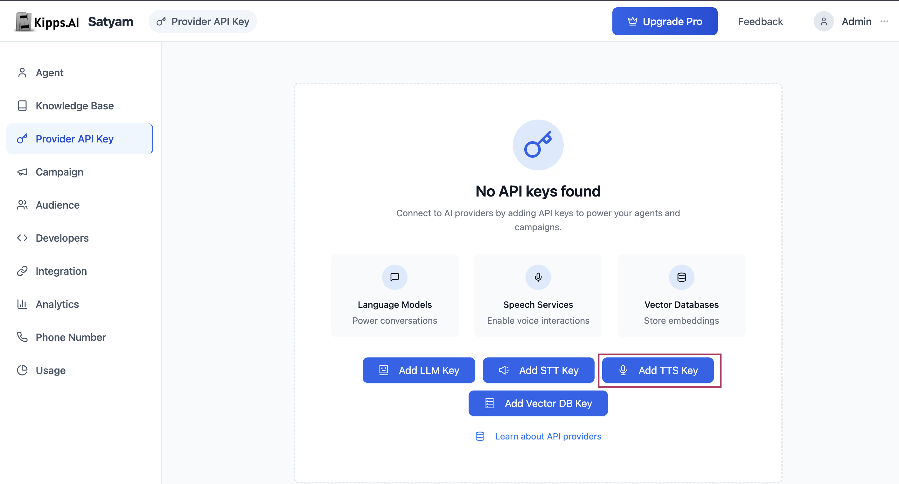This screenshot has height=484, width=899.
Task: Click the Campaign megaphone icon
Action: tap(22, 172)
